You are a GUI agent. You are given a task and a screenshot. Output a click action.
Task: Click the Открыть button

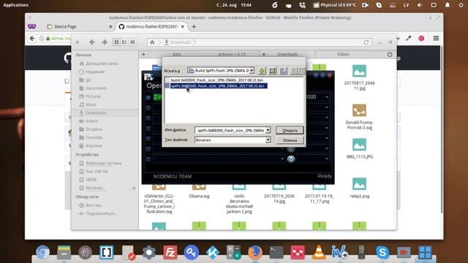click(290, 130)
